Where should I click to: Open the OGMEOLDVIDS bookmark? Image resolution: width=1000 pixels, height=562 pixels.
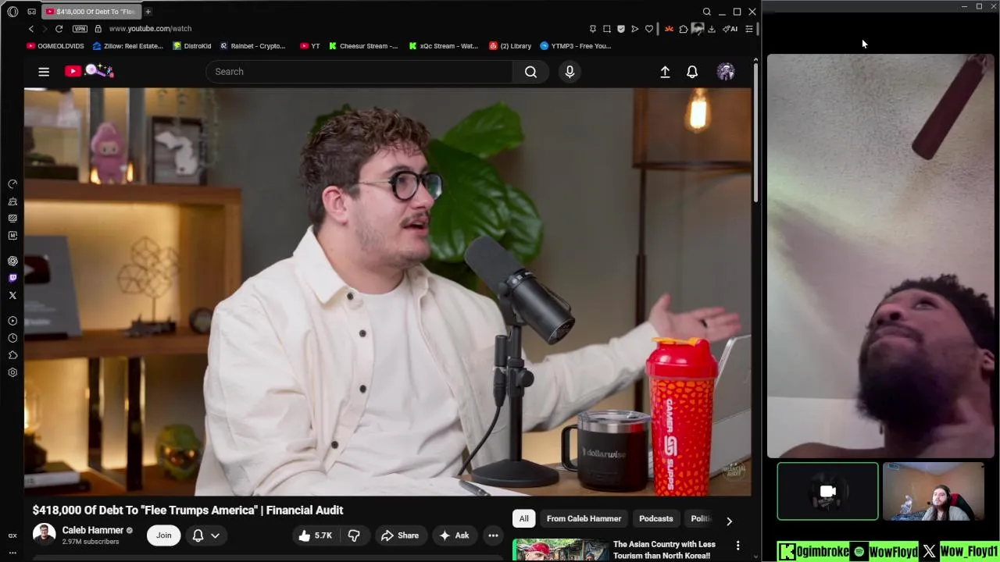(55, 46)
